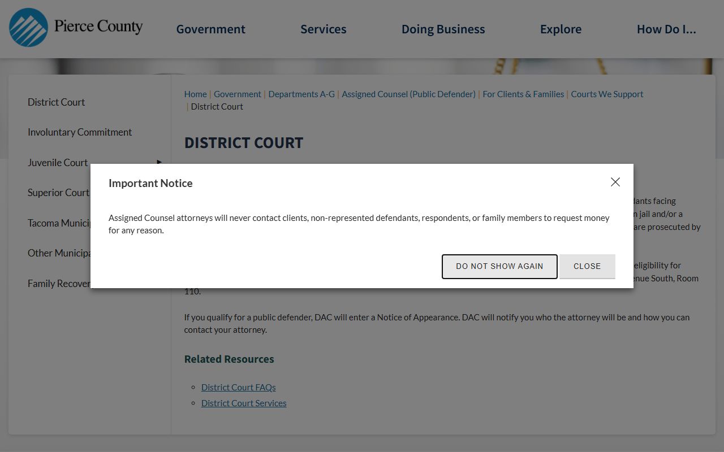Click the Pierce County logo

pyautogui.click(x=76, y=27)
